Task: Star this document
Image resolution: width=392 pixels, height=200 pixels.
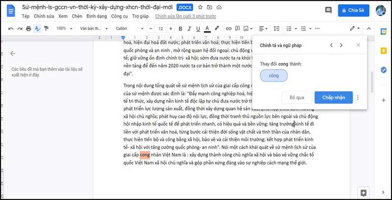Action: (200, 7)
